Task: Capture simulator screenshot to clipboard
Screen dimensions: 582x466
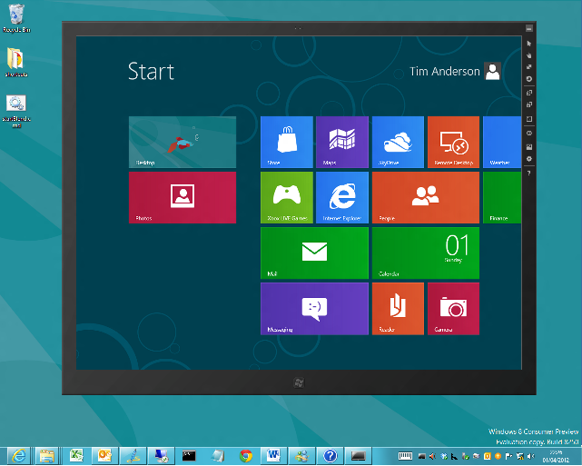Action: (529, 147)
